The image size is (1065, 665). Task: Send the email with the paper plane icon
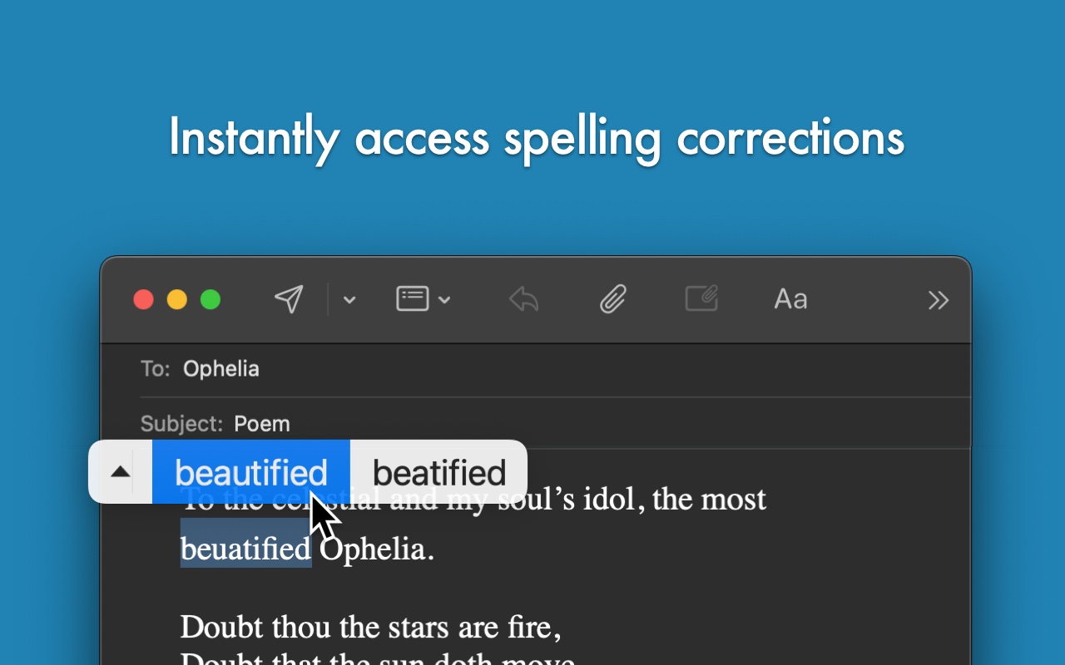pos(288,298)
